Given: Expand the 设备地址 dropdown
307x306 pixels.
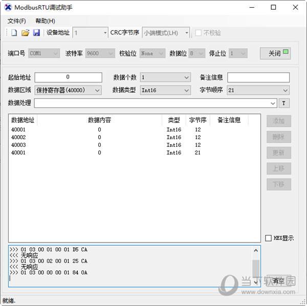Looking at the screenshot, I should pyautogui.click(x=105, y=33).
